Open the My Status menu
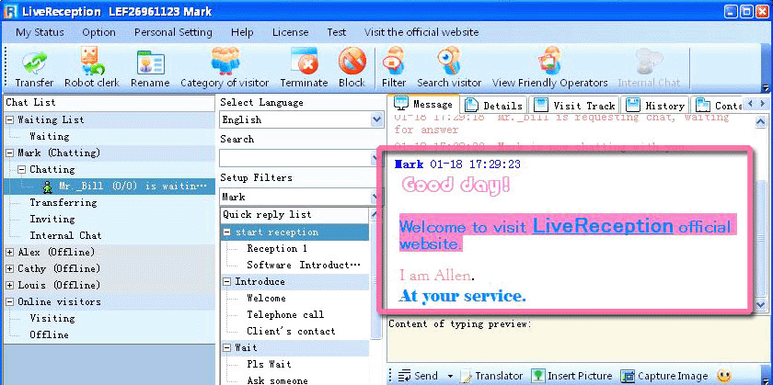This screenshot has width=773, height=385. [x=40, y=32]
